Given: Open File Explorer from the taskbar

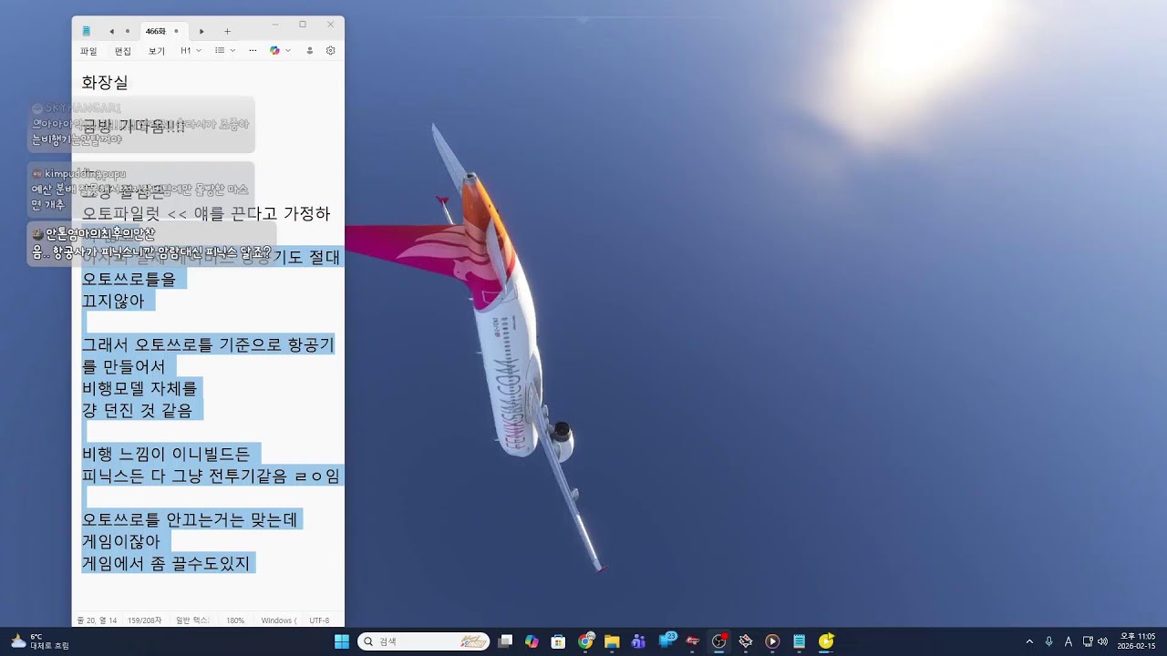Looking at the screenshot, I should click(x=612, y=641).
